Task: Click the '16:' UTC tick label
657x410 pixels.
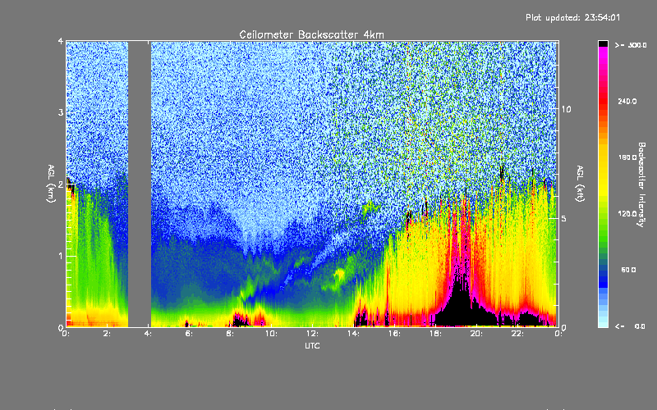Action: coord(394,334)
